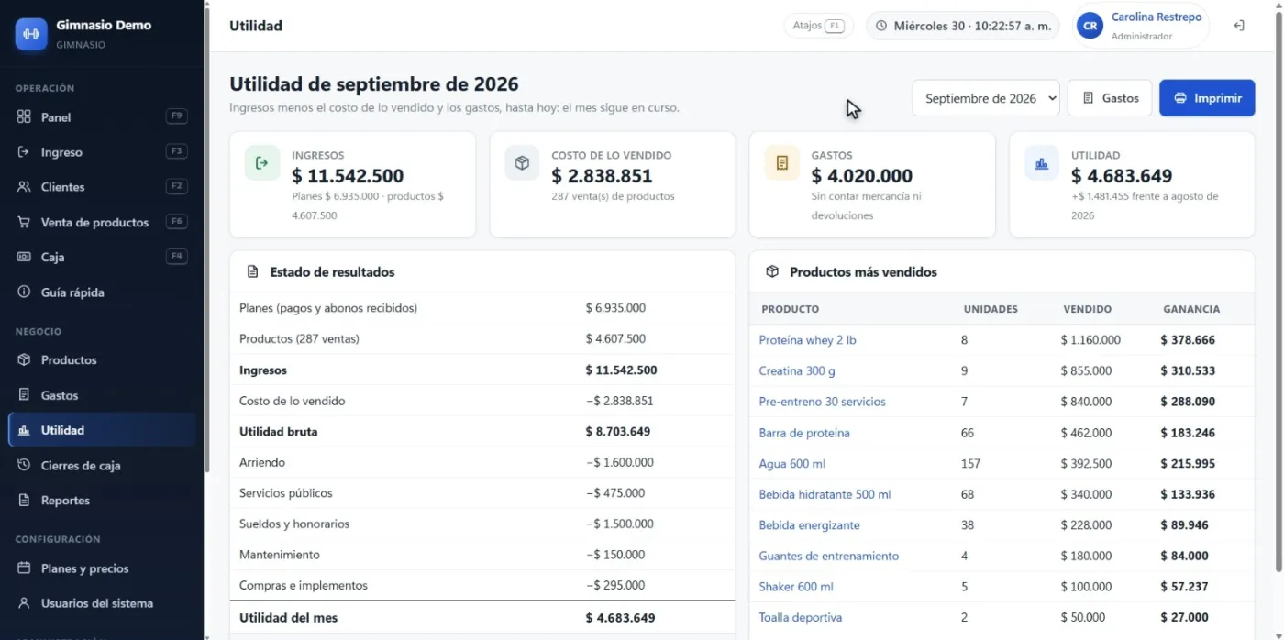Click the Utilidad del mes row label
Screen dimensions: 1284x640
pos(288,618)
